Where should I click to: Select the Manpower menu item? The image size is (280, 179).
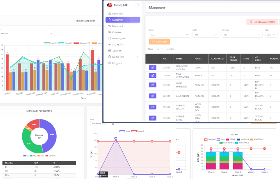pyautogui.click(x=123, y=20)
